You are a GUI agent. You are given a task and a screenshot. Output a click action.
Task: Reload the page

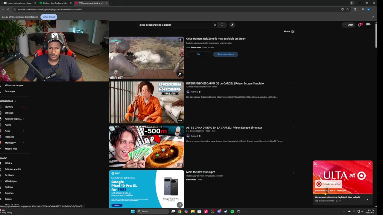(x=8, y=9)
